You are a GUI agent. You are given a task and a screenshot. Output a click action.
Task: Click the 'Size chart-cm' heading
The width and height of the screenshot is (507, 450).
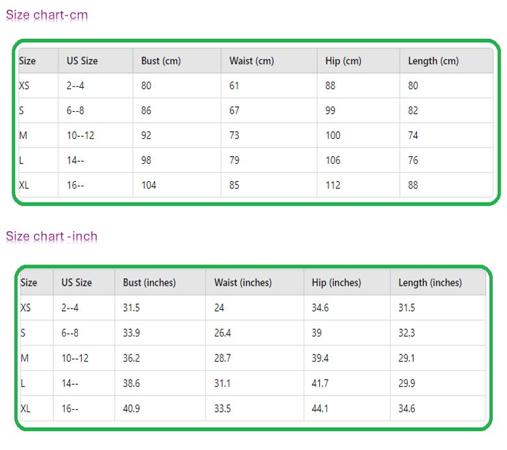coord(47,15)
